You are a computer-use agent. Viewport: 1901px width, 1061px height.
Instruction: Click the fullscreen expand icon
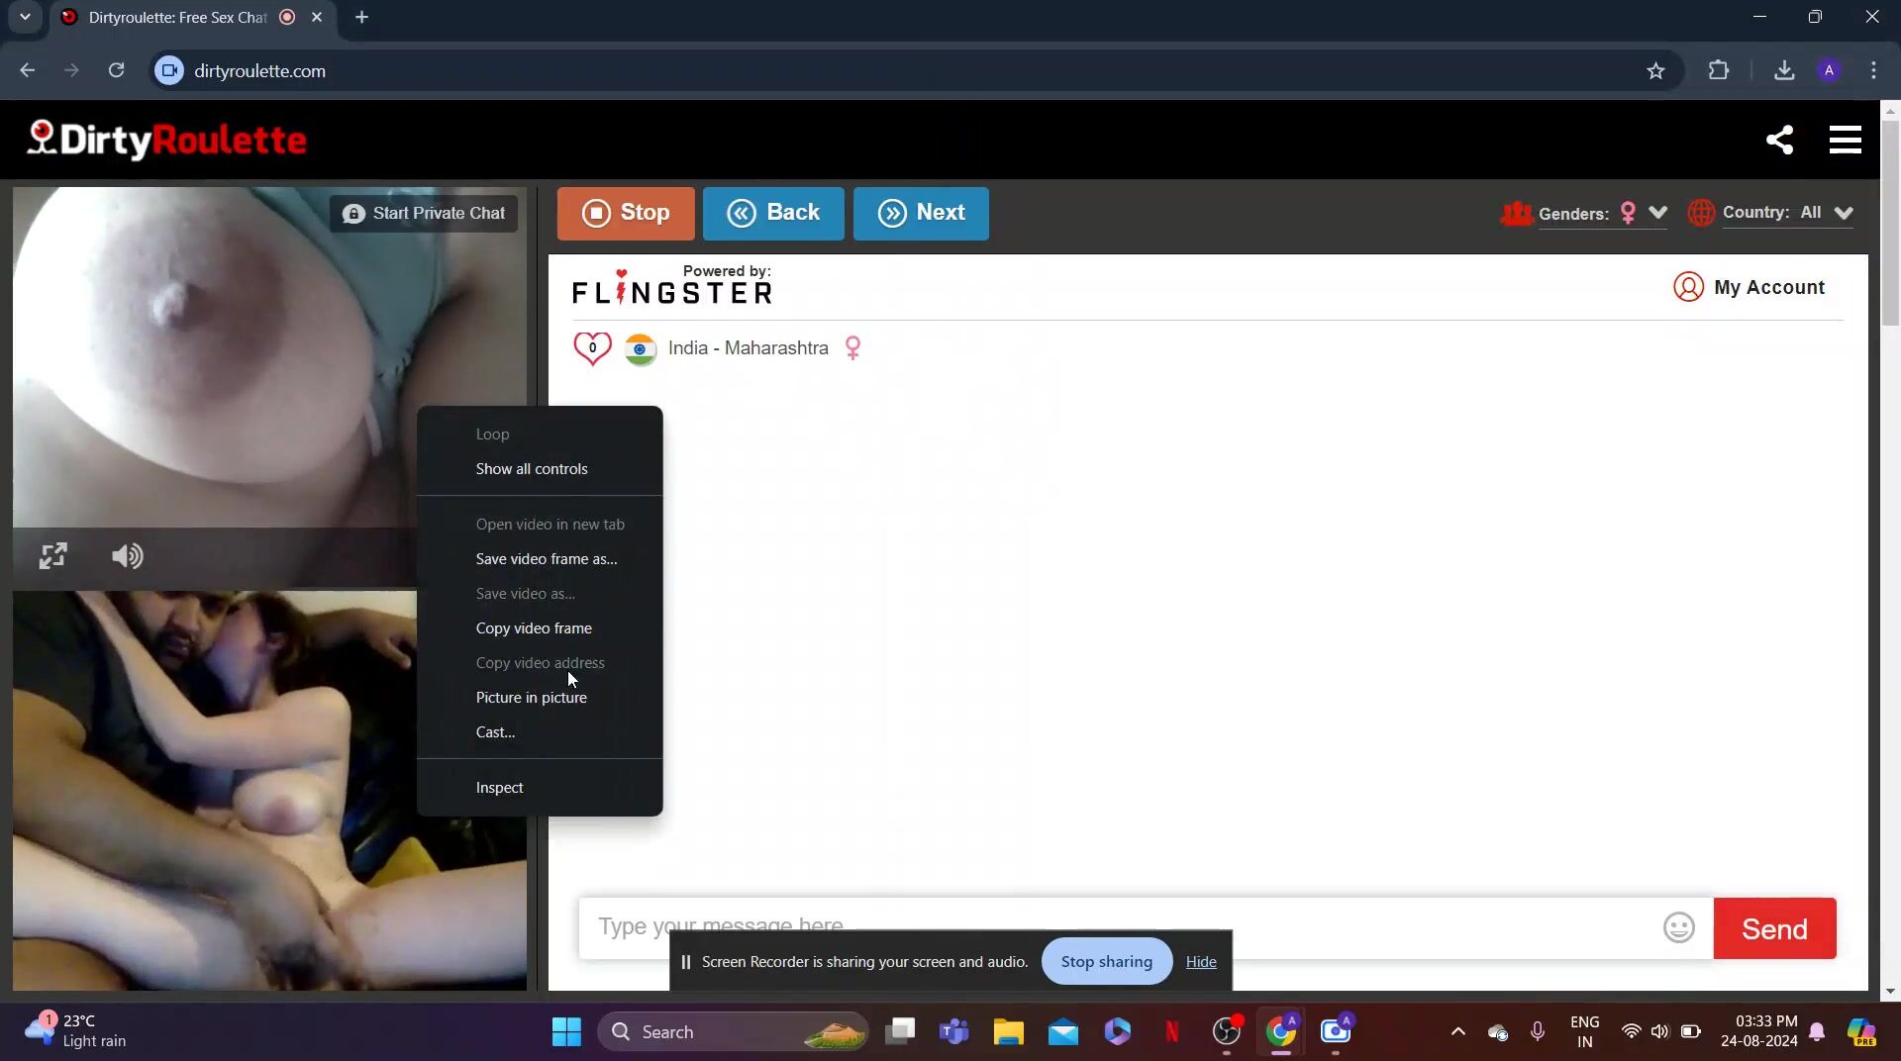53,556
